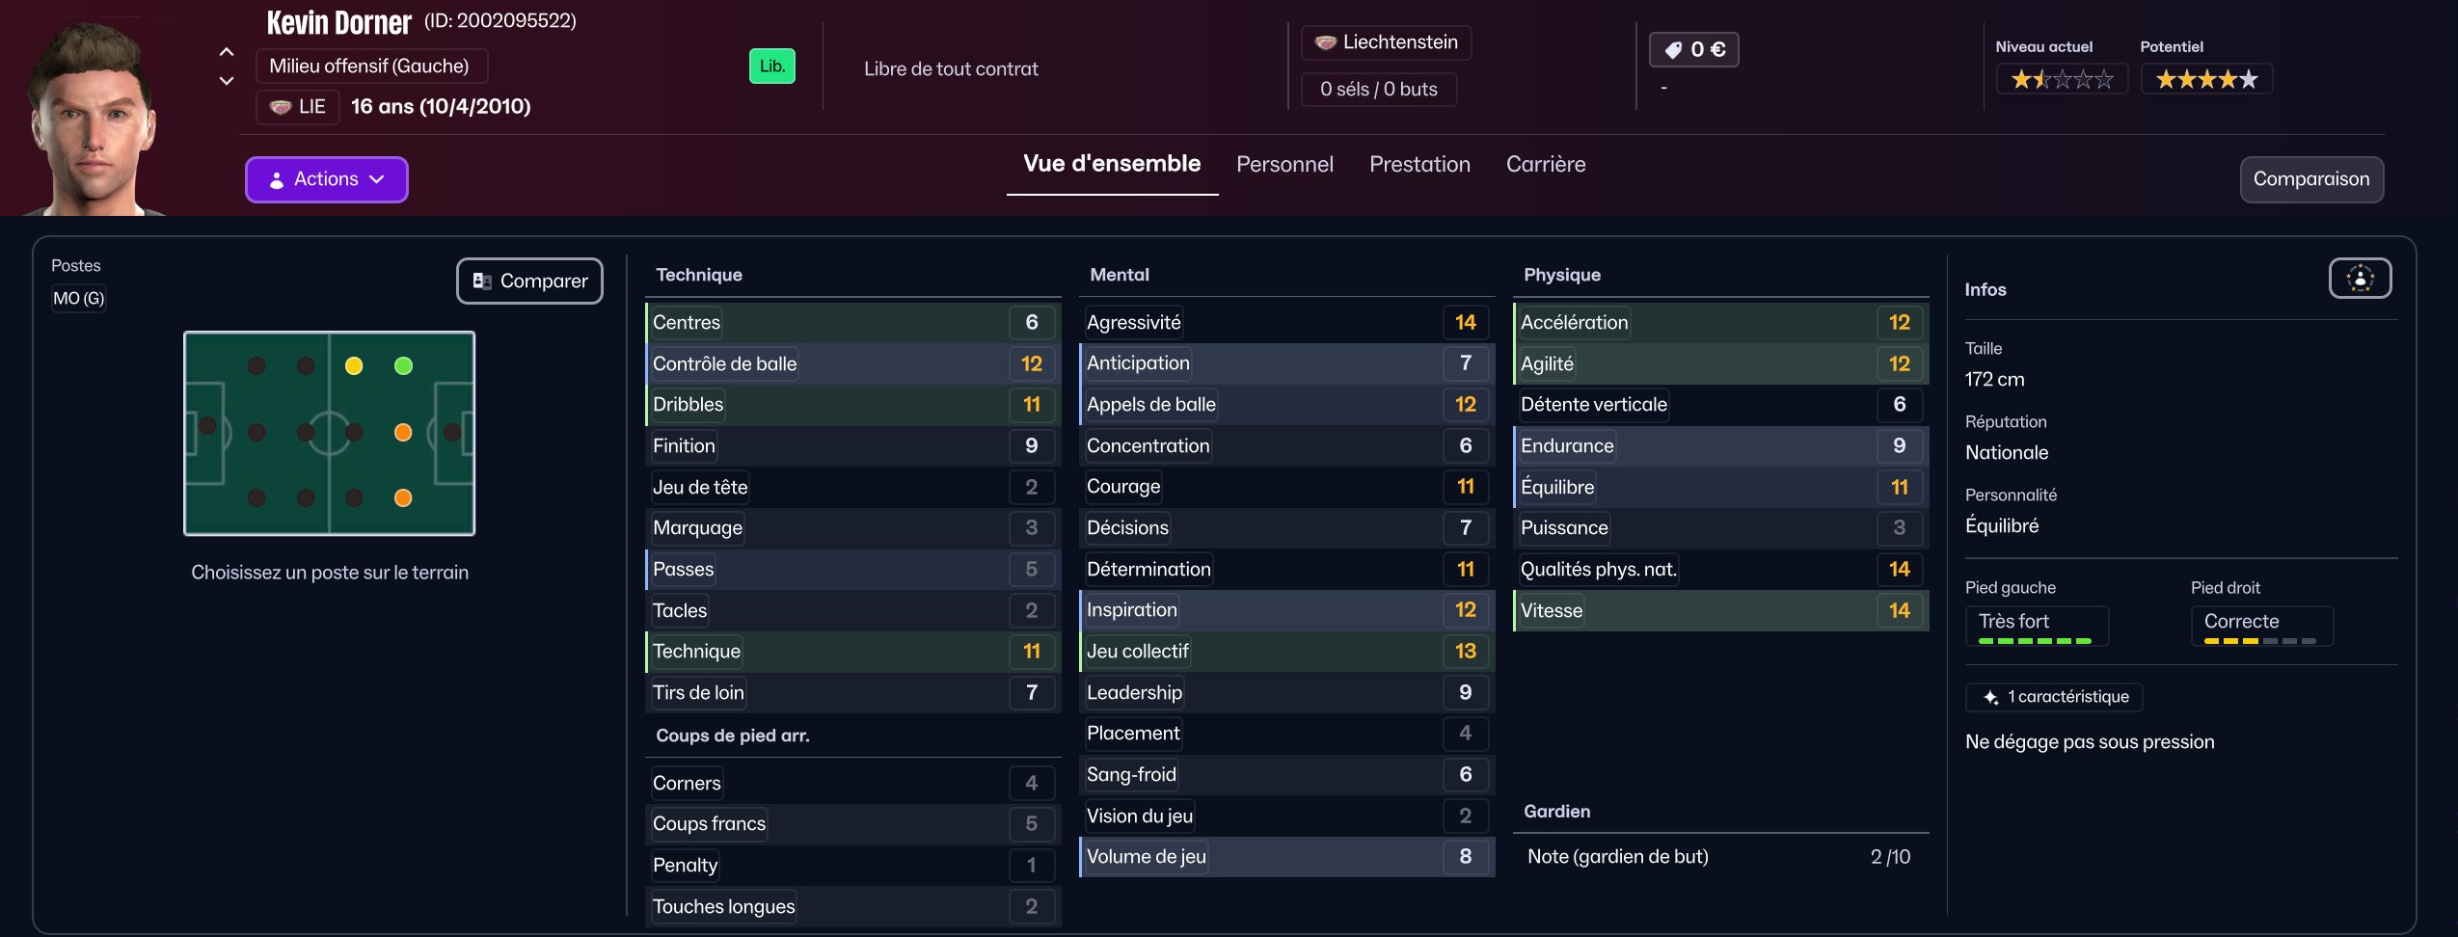Click the MO (G) position tag

coord(79,299)
